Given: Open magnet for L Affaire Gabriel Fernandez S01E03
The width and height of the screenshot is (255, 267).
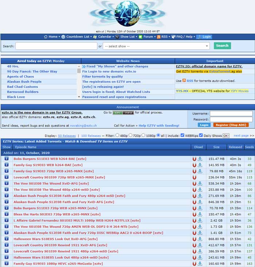Looking at the screenshot, I should [194, 221].
